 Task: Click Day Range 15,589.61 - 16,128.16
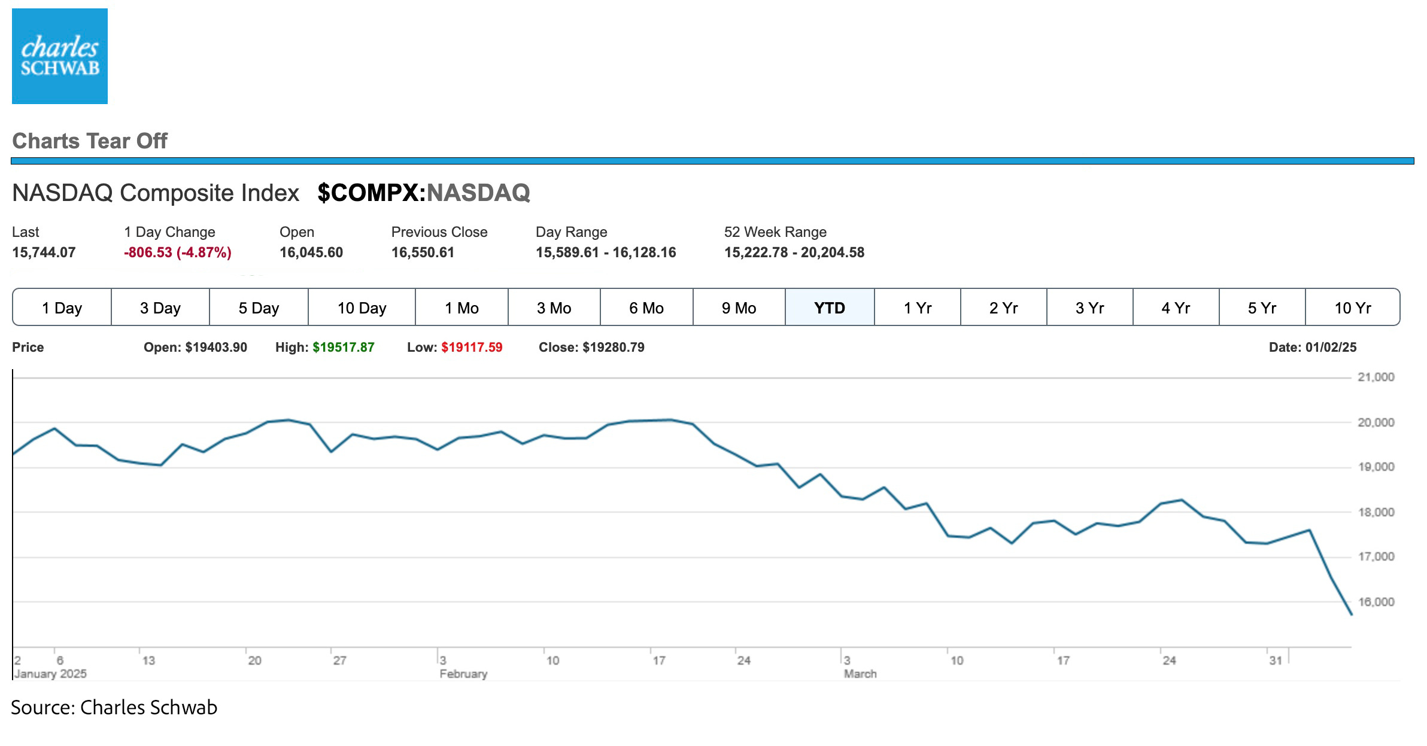[x=606, y=252]
